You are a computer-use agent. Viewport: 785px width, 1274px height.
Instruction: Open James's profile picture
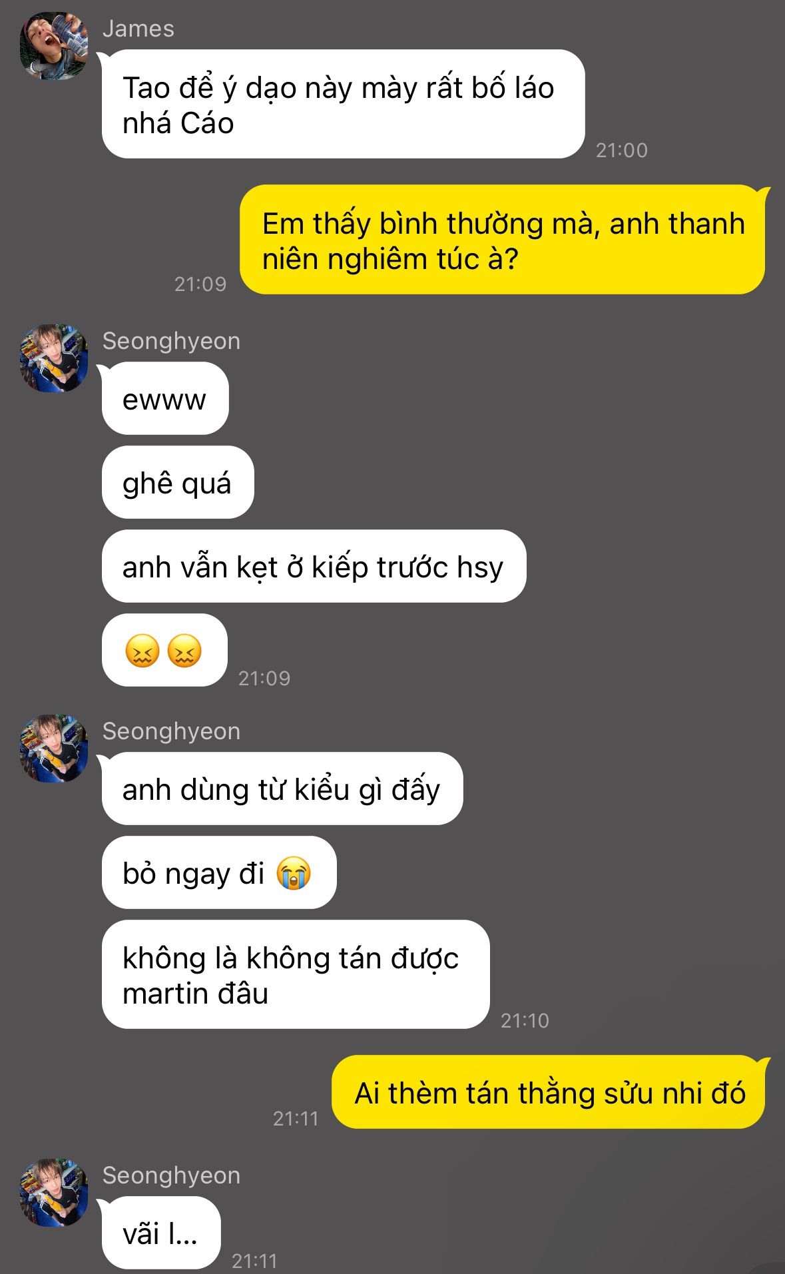tap(53, 46)
